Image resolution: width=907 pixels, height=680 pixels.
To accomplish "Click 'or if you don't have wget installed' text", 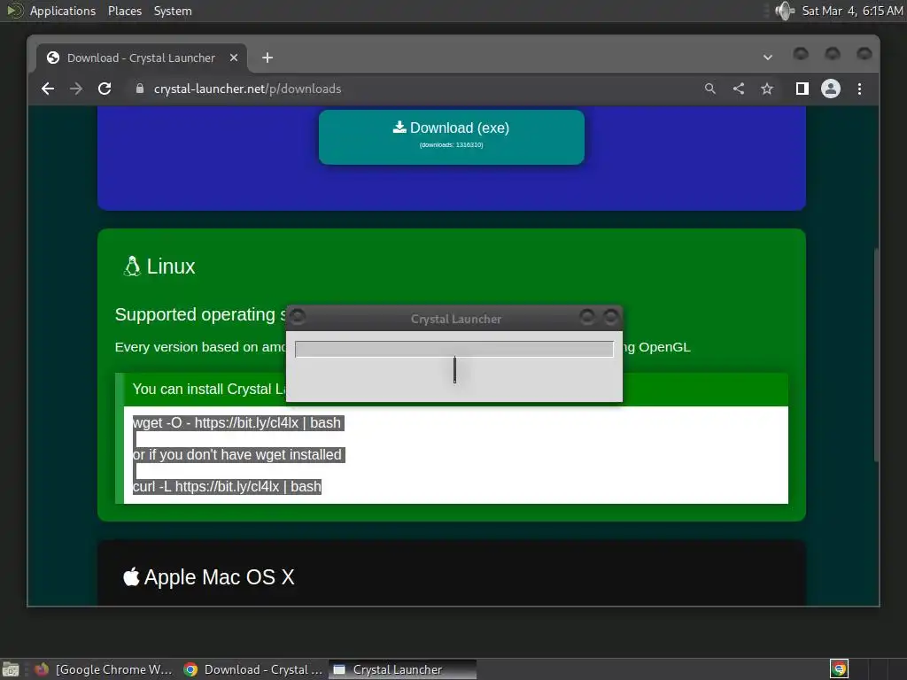I will click(x=238, y=454).
